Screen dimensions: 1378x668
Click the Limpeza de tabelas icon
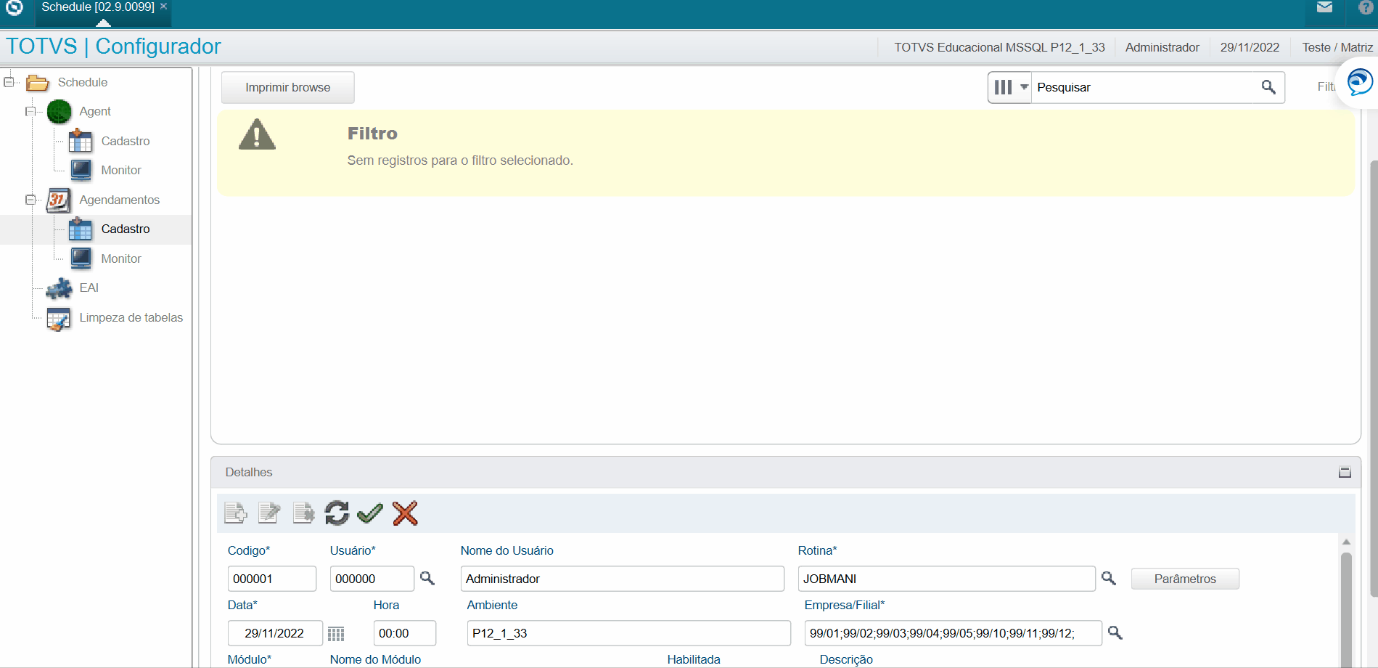59,318
